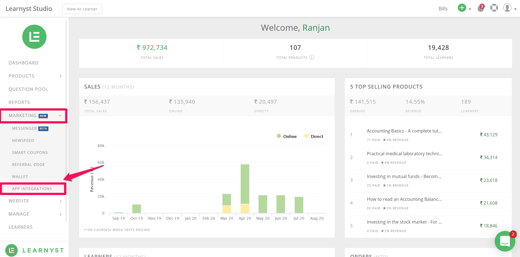
Task: Click the Oct 19 sales bar
Action: coord(136,209)
